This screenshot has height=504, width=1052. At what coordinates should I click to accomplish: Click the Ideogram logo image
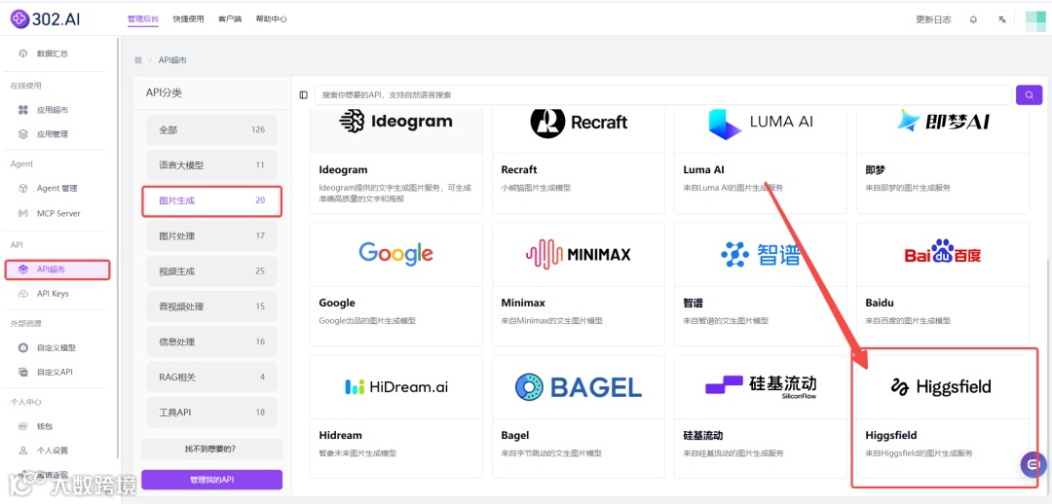(x=395, y=122)
